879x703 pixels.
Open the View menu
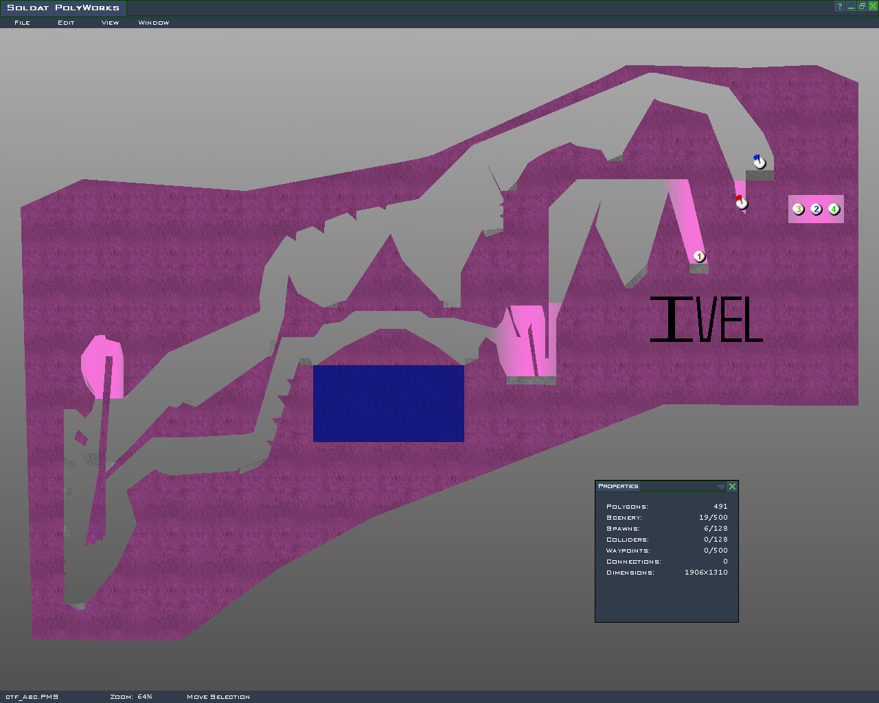coord(110,23)
